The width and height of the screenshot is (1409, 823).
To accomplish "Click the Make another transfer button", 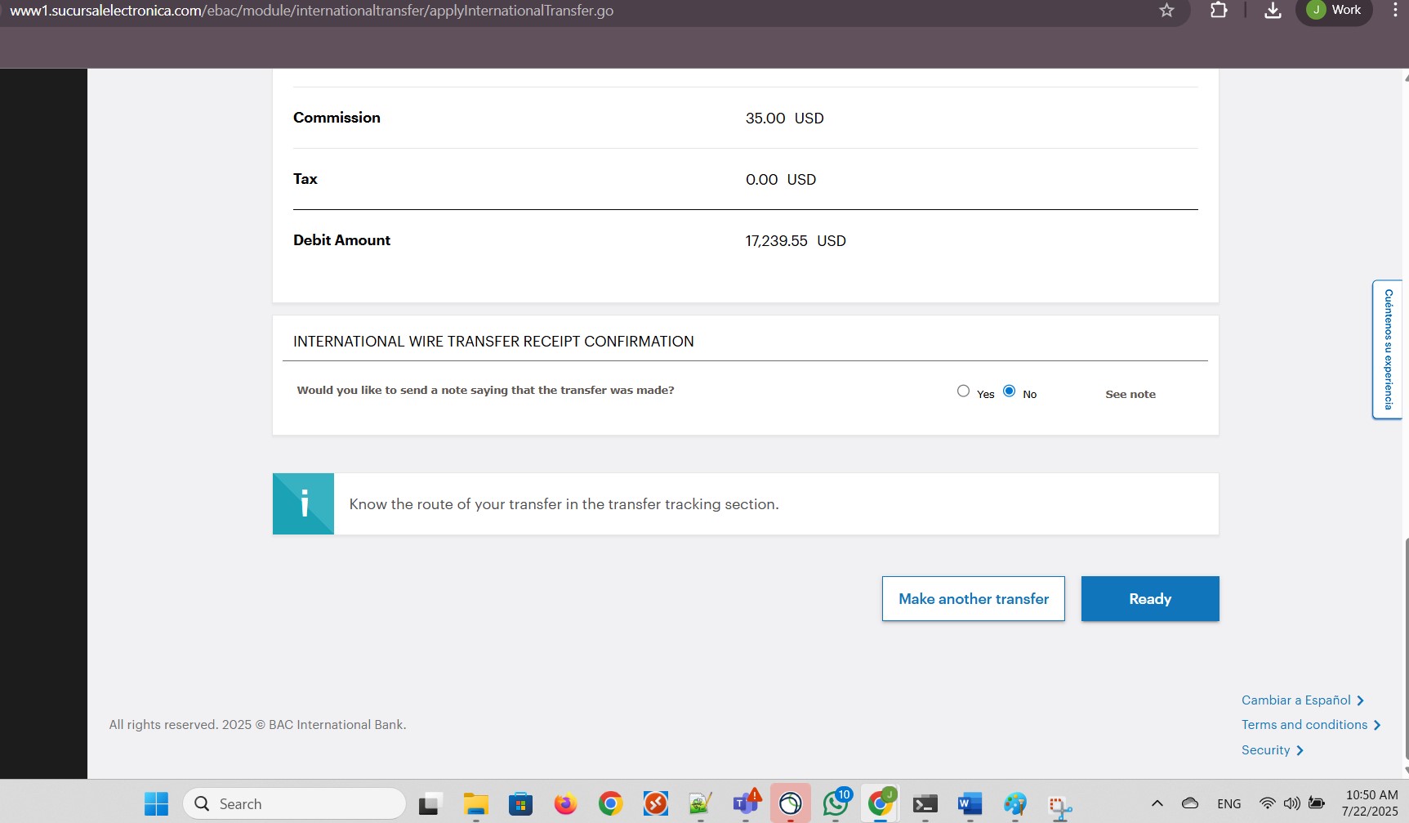I will coord(974,599).
